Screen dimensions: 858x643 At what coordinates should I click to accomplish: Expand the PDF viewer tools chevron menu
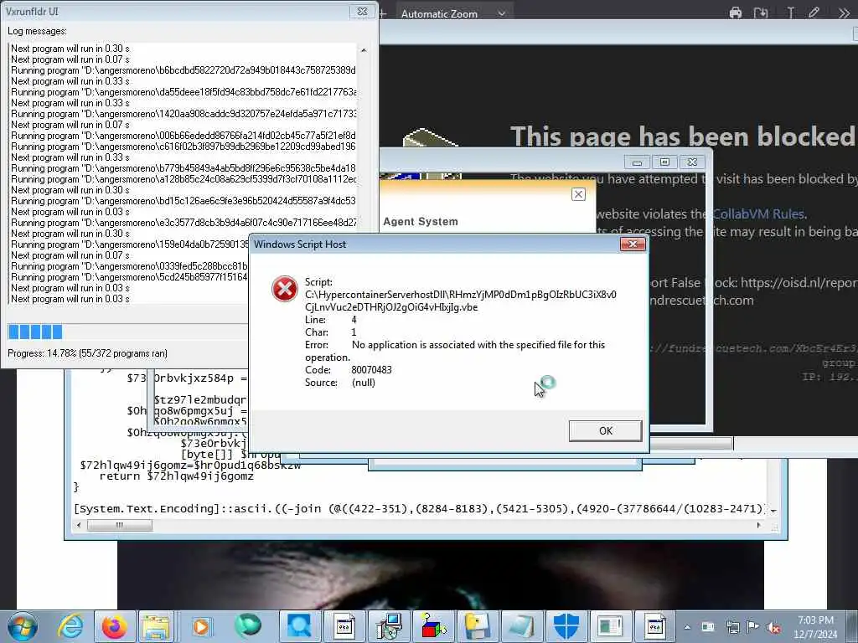(x=844, y=13)
